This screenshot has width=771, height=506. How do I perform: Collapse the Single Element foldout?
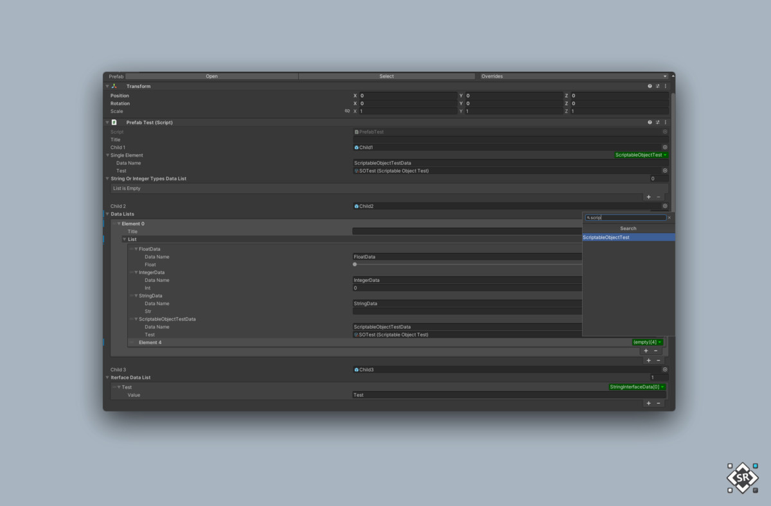pos(107,155)
